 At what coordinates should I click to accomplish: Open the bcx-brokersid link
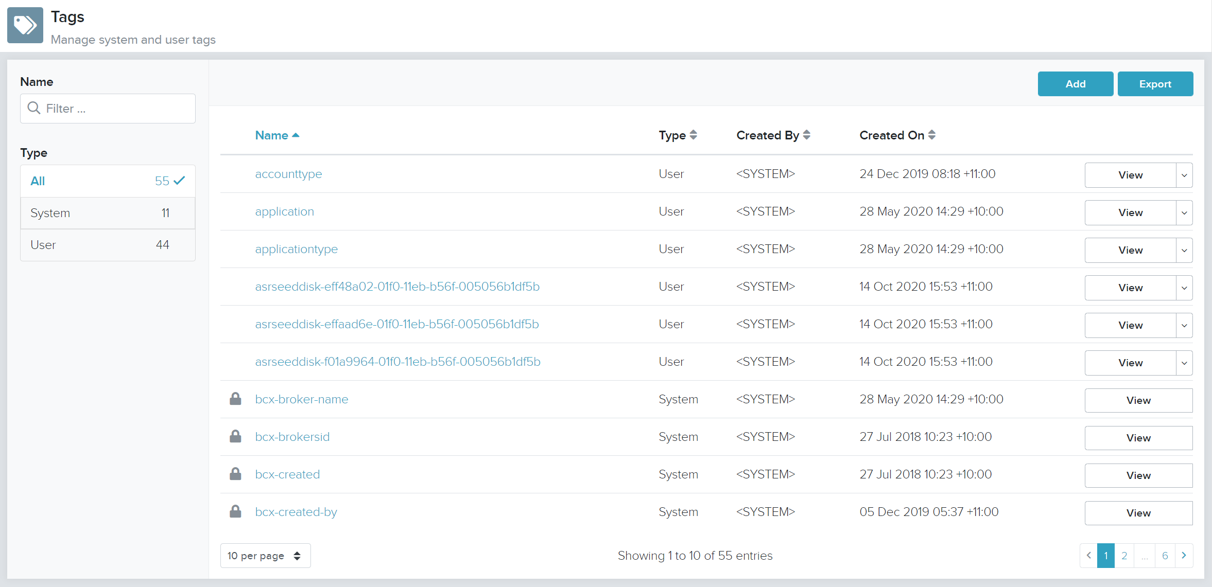(x=292, y=437)
